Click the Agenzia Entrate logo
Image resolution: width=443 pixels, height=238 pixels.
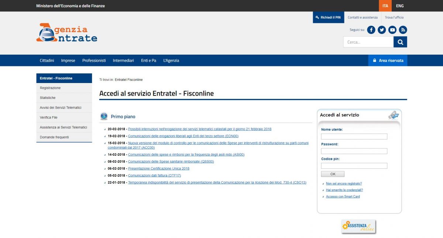67,32
